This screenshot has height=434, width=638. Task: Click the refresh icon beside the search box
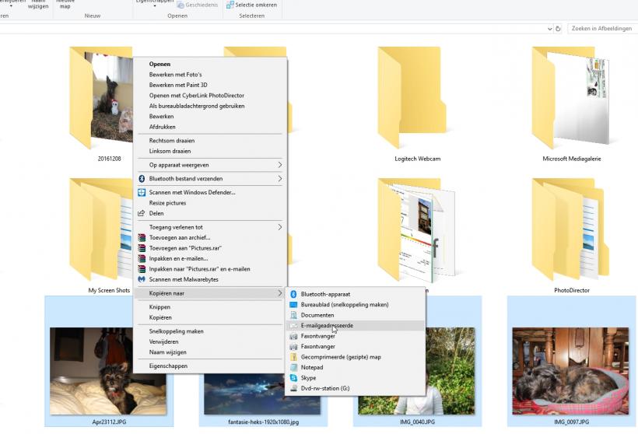(x=558, y=29)
